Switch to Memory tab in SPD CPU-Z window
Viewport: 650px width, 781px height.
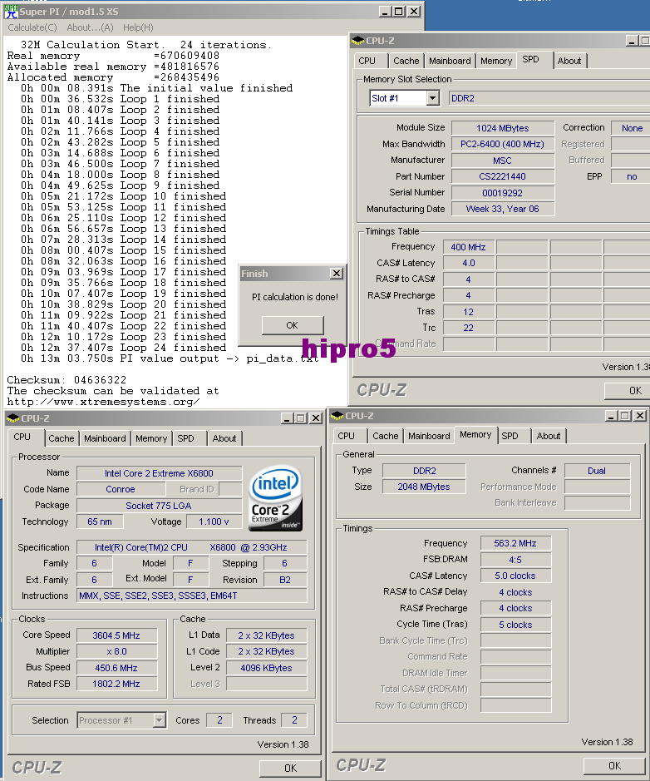tap(496, 61)
